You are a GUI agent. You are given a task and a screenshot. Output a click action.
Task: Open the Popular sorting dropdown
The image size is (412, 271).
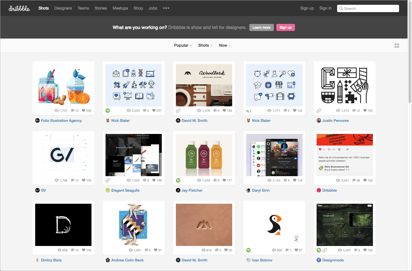(x=183, y=45)
